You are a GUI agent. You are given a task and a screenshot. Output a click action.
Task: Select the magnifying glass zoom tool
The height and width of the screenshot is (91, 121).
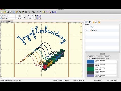[x=29, y=12]
